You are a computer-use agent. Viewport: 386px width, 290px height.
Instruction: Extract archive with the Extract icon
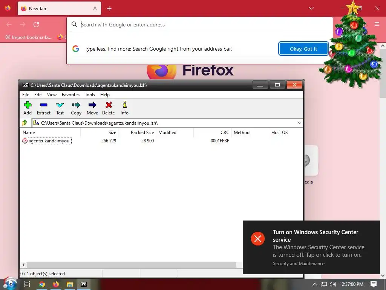tap(44, 108)
